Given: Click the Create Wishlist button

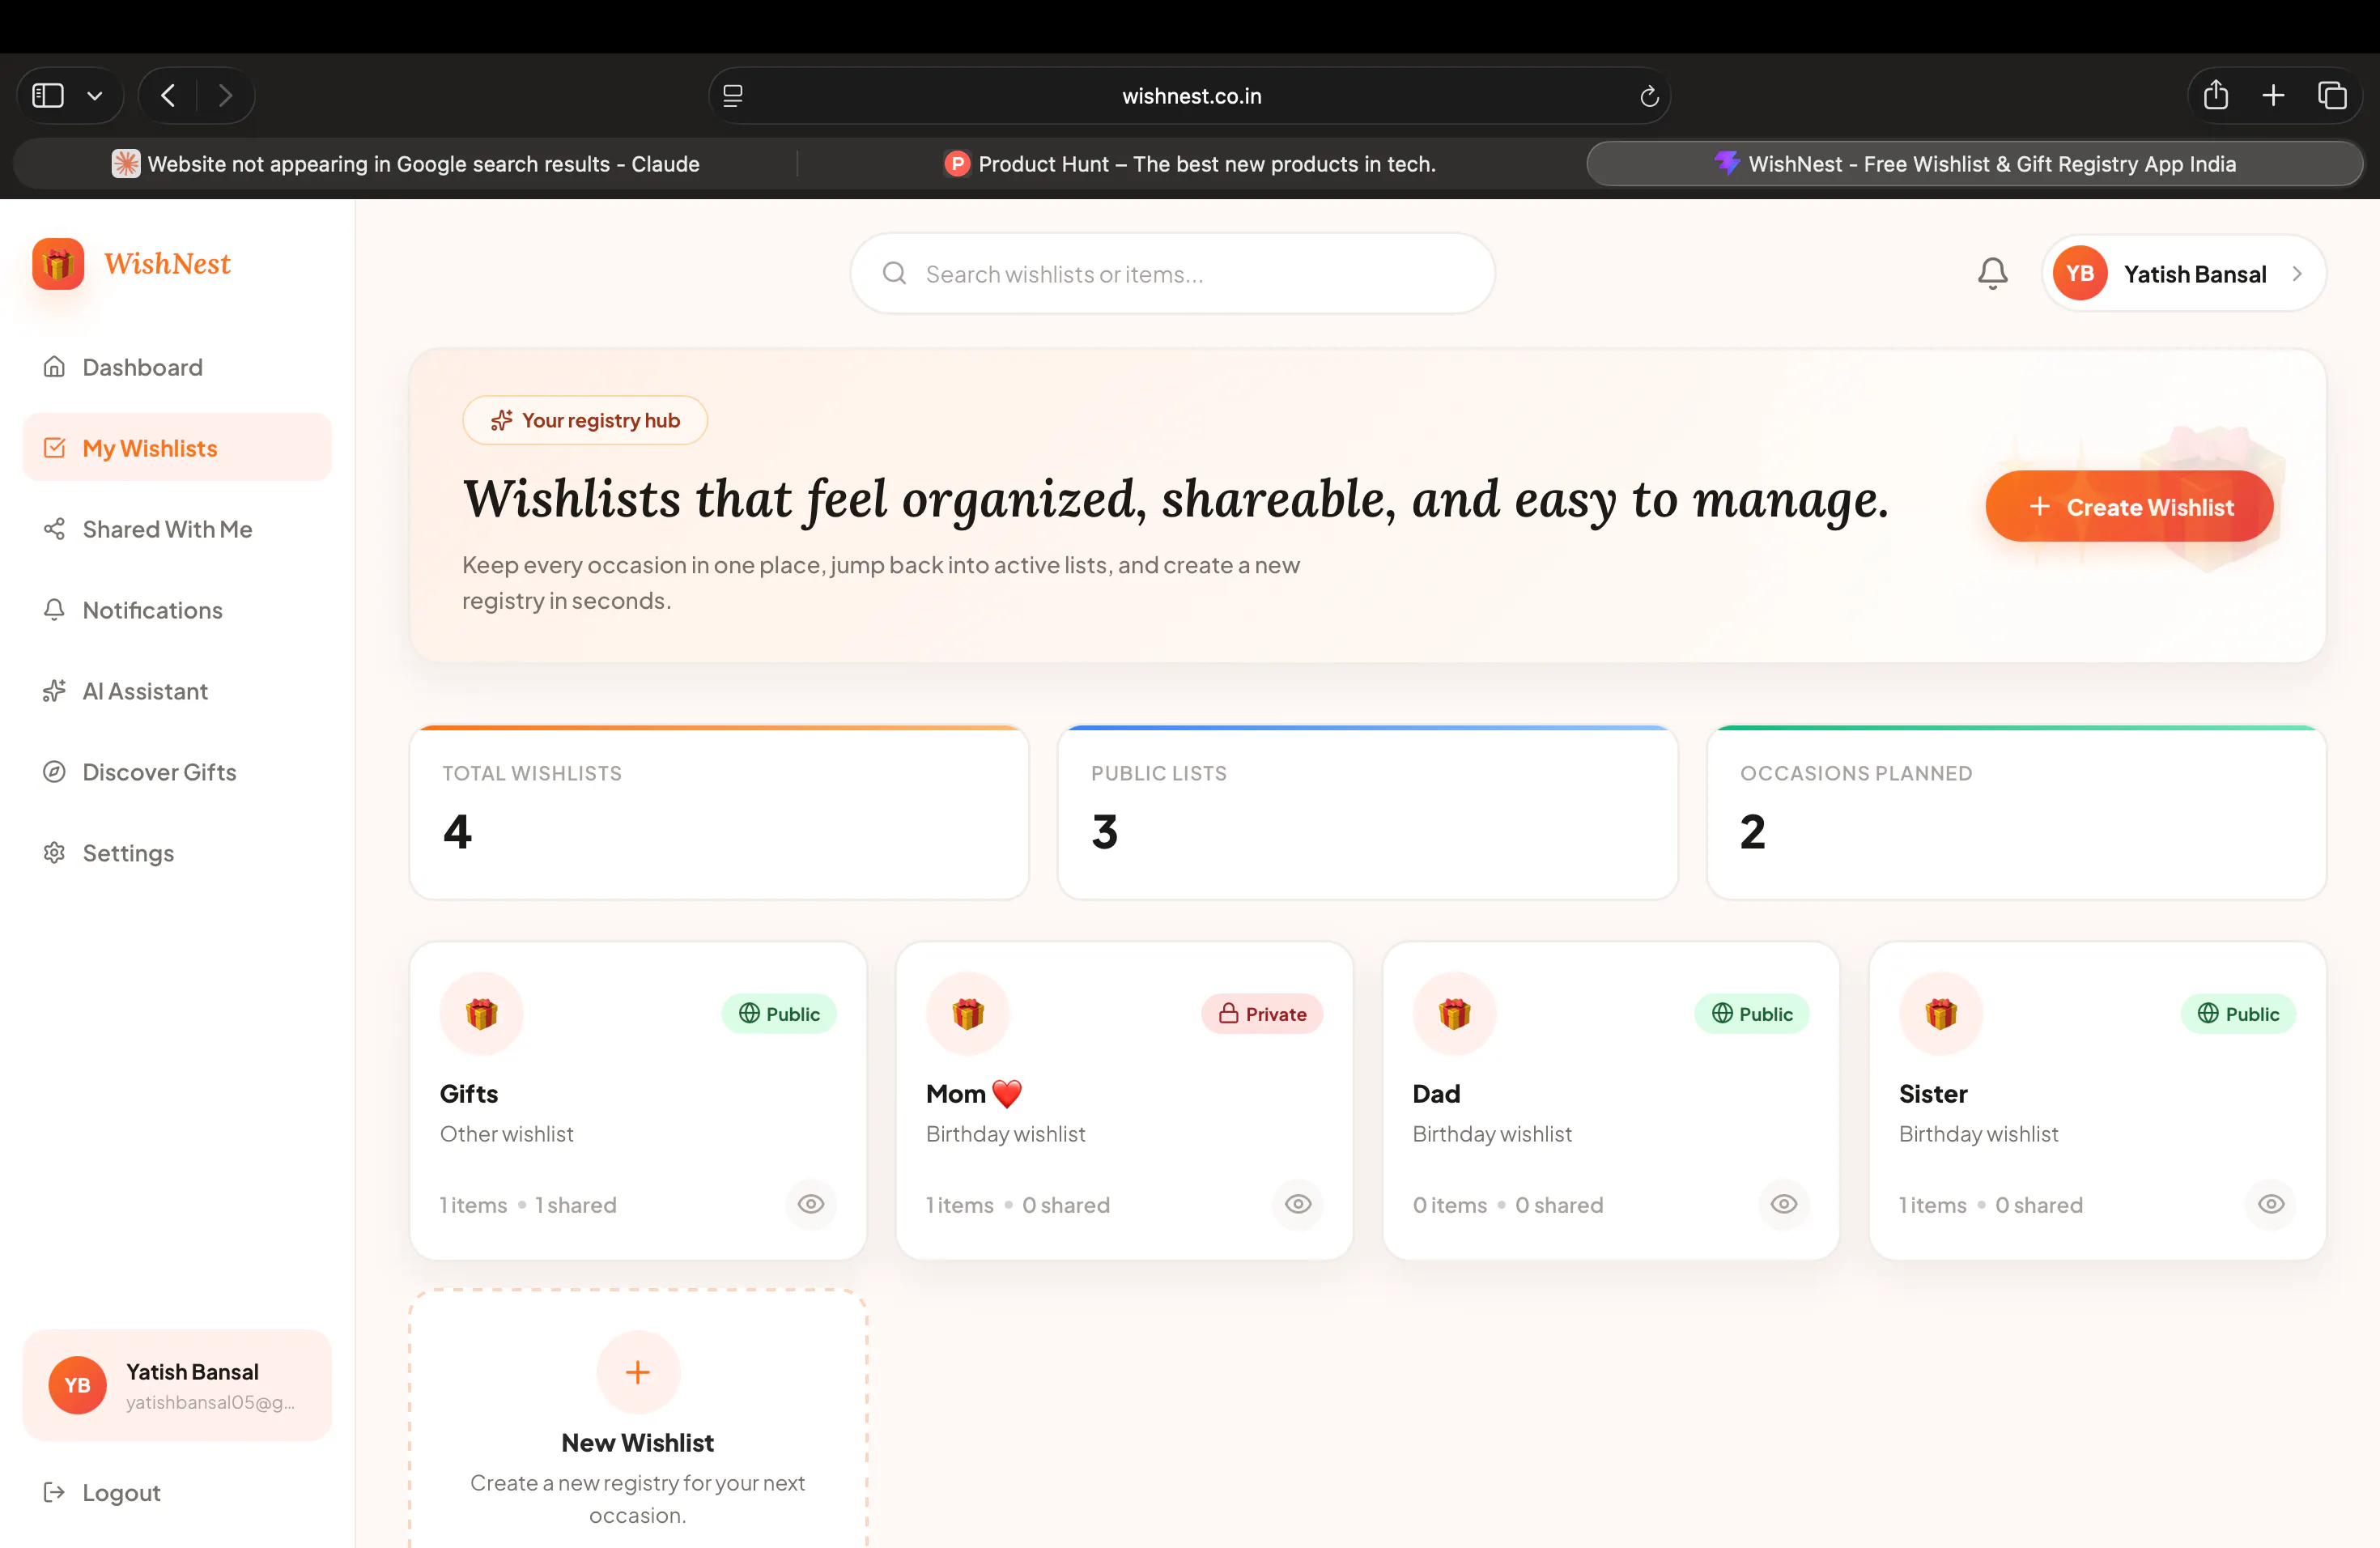Looking at the screenshot, I should pos(2129,506).
